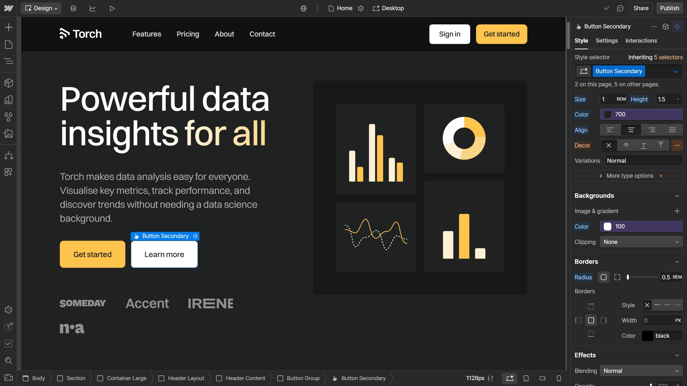Select the solid border style
Image resolution: width=687 pixels, height=386 pixels.
(657, 305)
